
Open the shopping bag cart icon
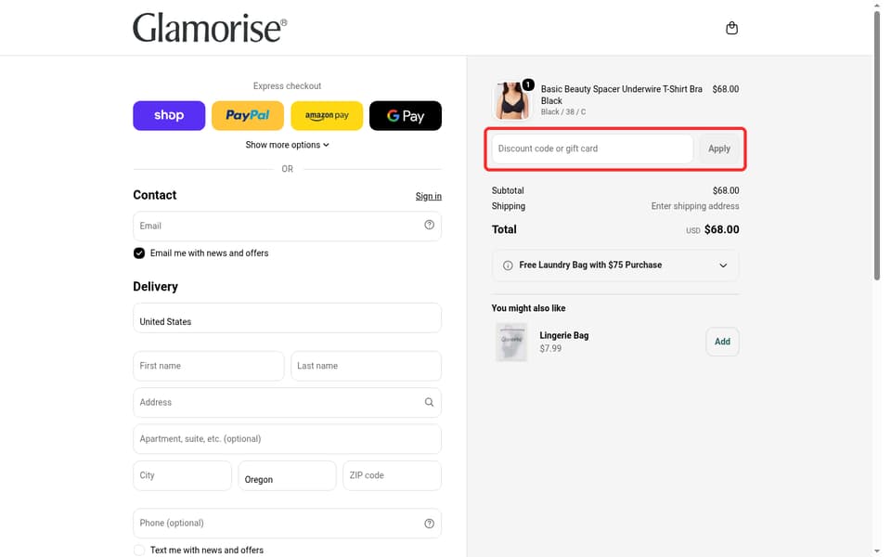[732, 28]
